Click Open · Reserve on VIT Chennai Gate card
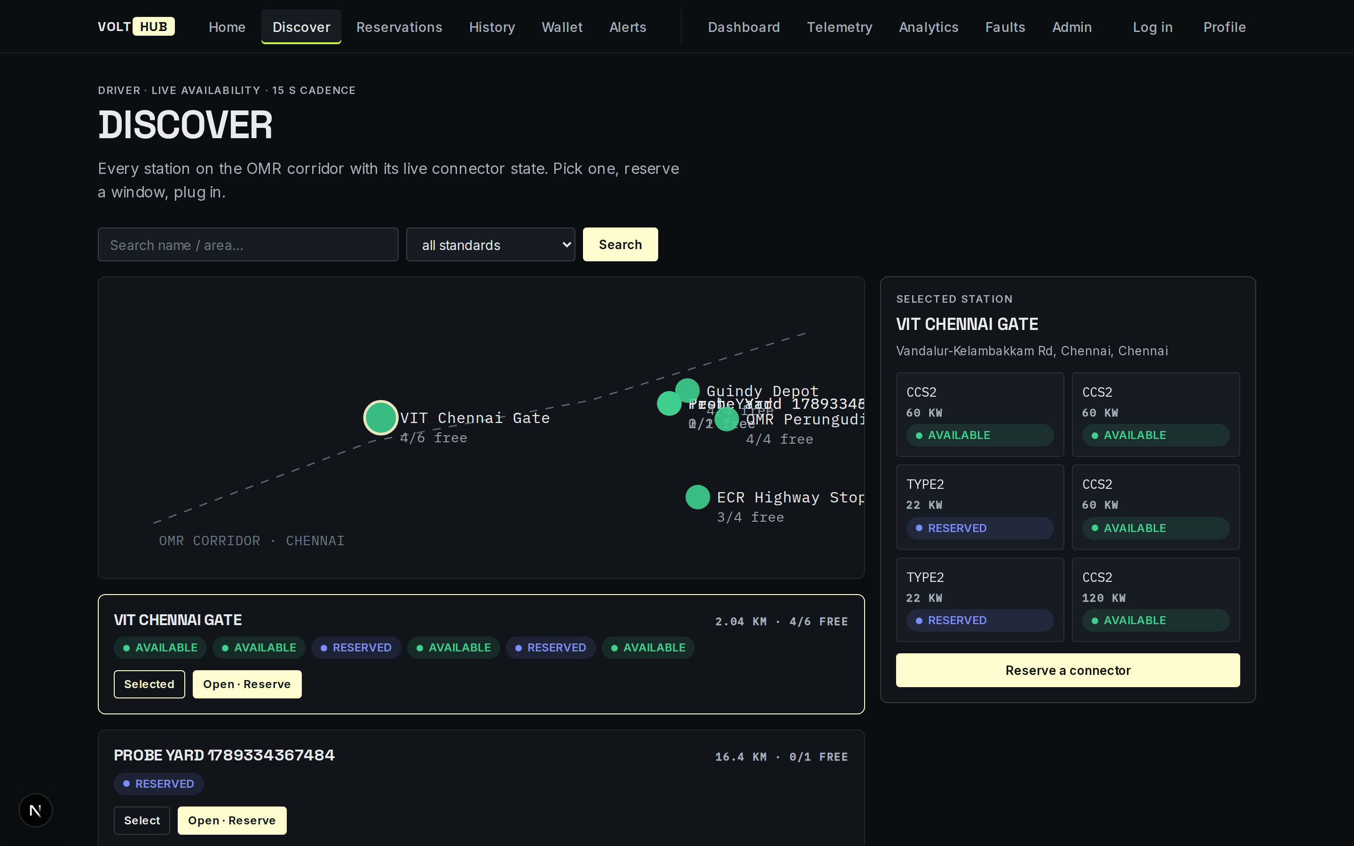 [247, 684]
